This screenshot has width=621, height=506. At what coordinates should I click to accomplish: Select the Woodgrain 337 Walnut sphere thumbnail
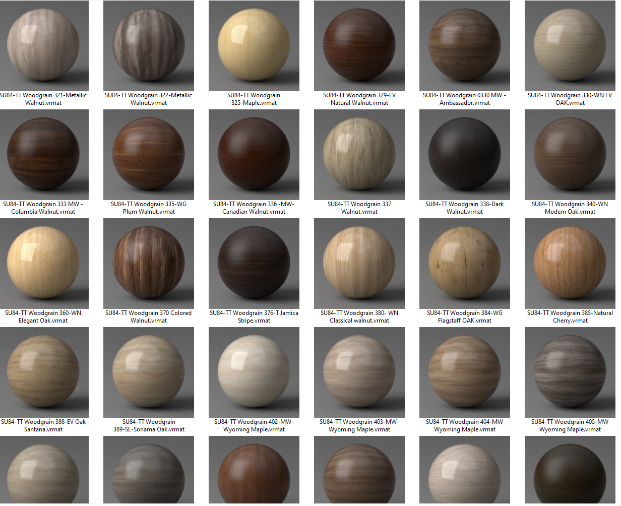point(359,155)
